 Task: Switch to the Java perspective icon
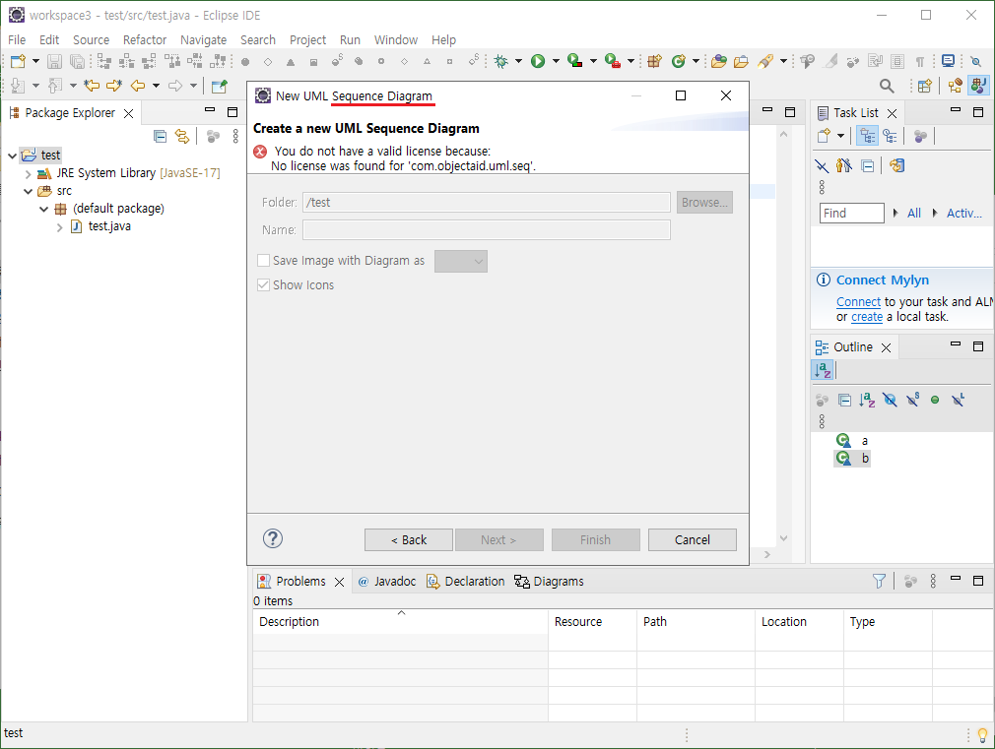pos(978,85)
